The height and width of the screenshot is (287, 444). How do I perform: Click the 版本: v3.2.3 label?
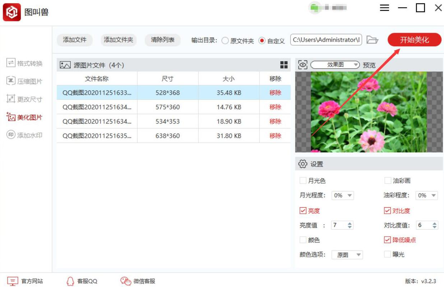pos(420,281)
